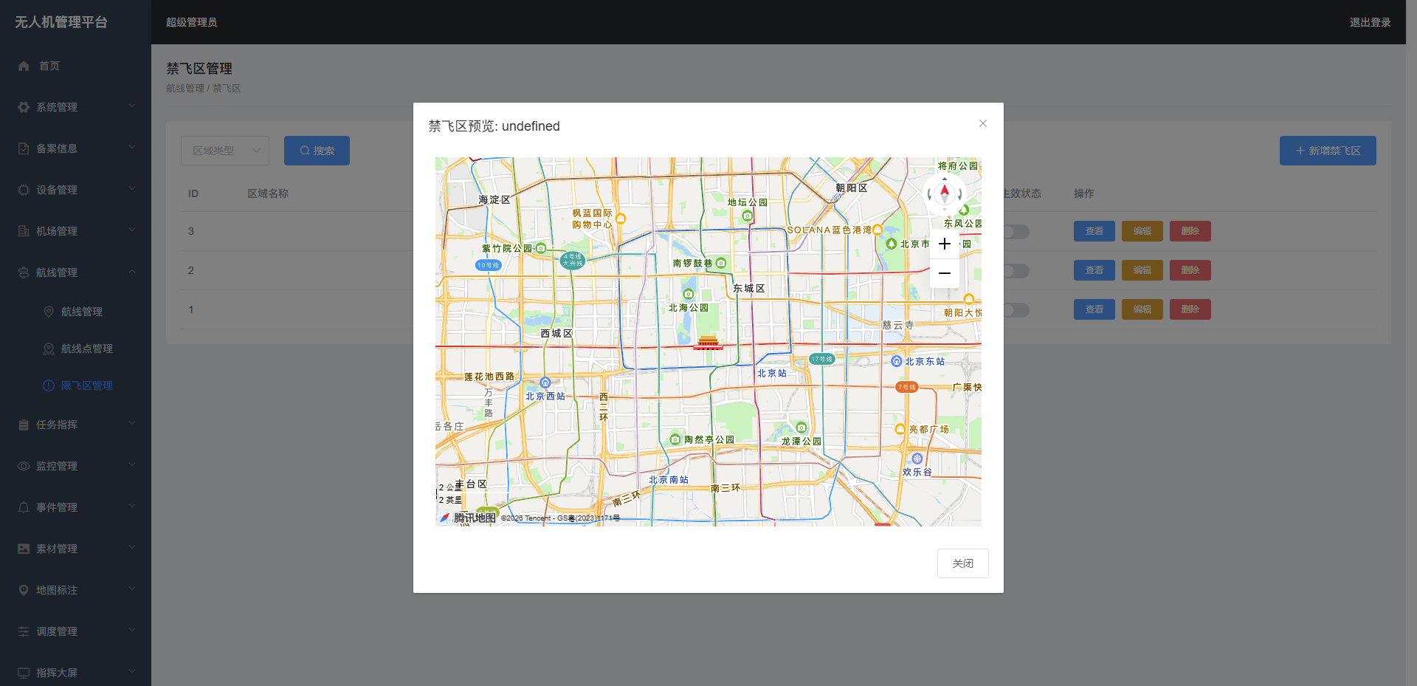
Task: Select 限飞区管理 in the sidebar
Action: tap(86, 385)
